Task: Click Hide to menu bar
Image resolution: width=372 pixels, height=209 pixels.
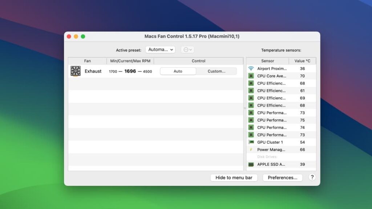Action: tap(234, 177)
